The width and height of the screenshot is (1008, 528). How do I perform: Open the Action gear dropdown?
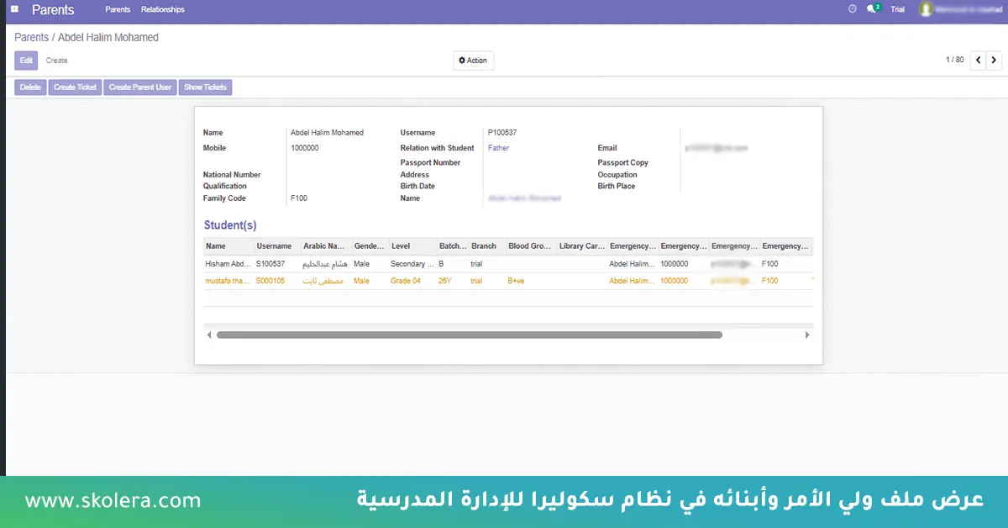pyautogui.click(x=474, y=61)
